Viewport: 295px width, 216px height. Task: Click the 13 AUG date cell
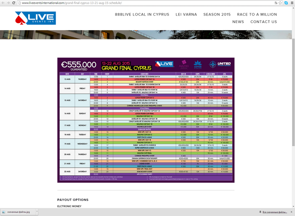67,79
